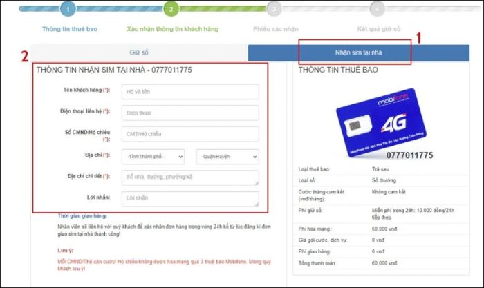The image size is (484, 288).
Task: Click the red CMND limit warning text
Action: (x=165, y=265)
